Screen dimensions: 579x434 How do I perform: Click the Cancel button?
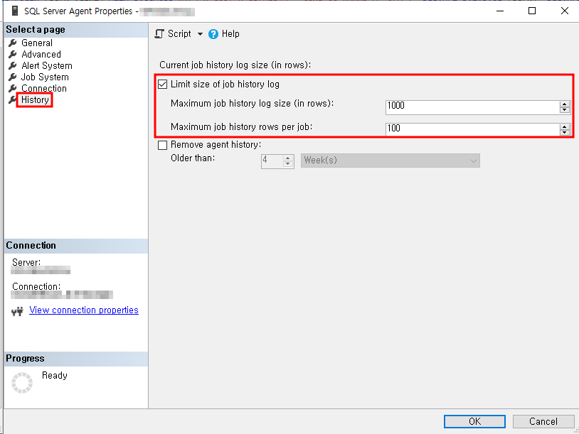pyautogui.click(x=543, y=421)
